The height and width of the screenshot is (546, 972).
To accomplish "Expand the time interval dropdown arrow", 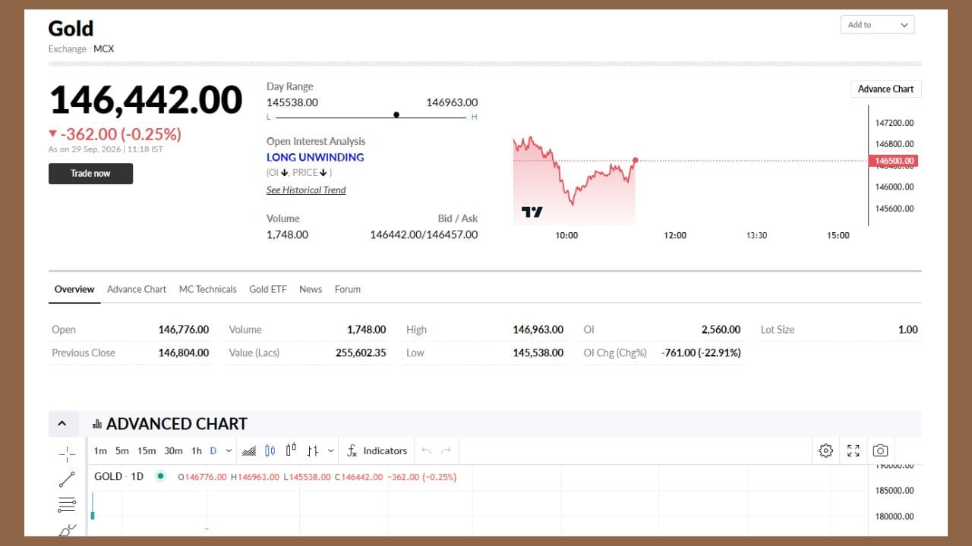I will point(229,450).
